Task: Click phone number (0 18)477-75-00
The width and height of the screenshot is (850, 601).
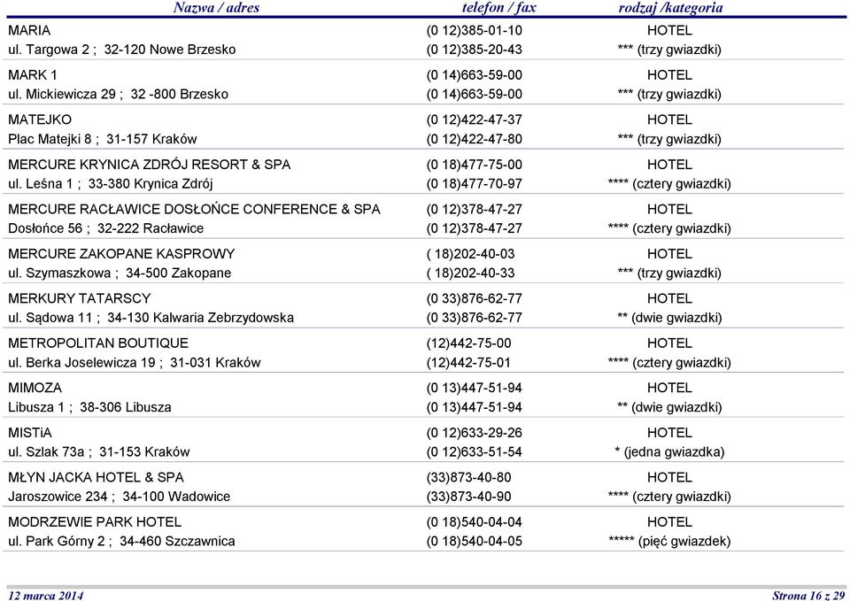Action: [475, 165]
